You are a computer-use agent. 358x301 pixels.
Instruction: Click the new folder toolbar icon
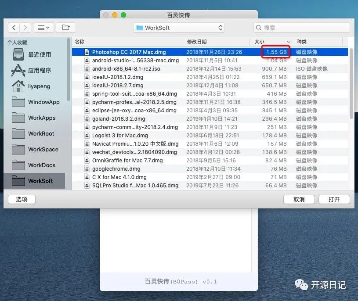click(x=65, y=27)
